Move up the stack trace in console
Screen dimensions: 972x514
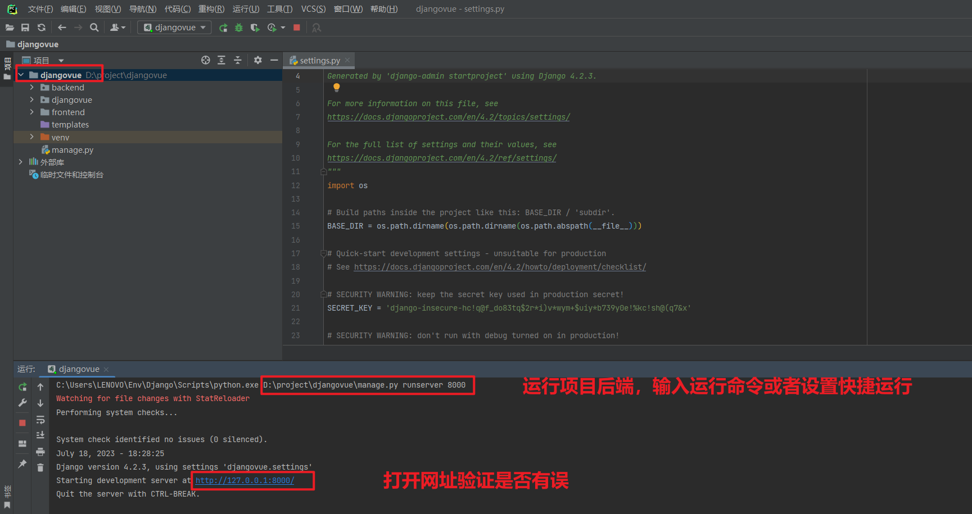40,387
